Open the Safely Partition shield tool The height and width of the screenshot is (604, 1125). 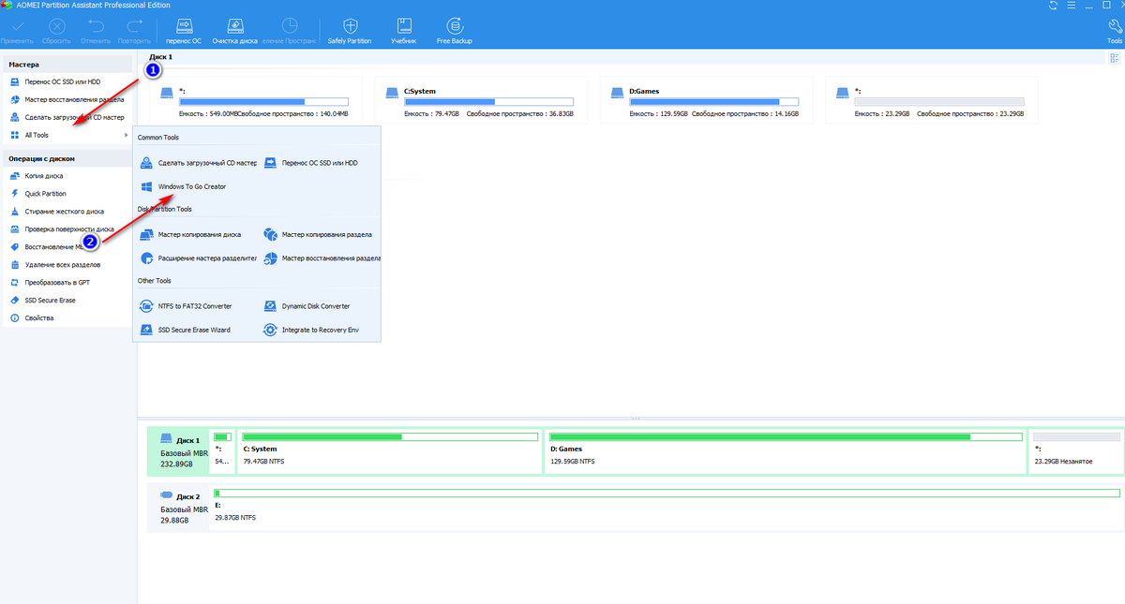[350, 31]
